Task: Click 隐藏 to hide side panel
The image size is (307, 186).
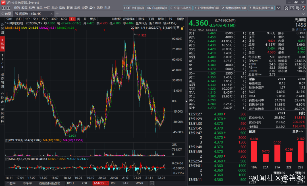Action: tap(180, 19)
